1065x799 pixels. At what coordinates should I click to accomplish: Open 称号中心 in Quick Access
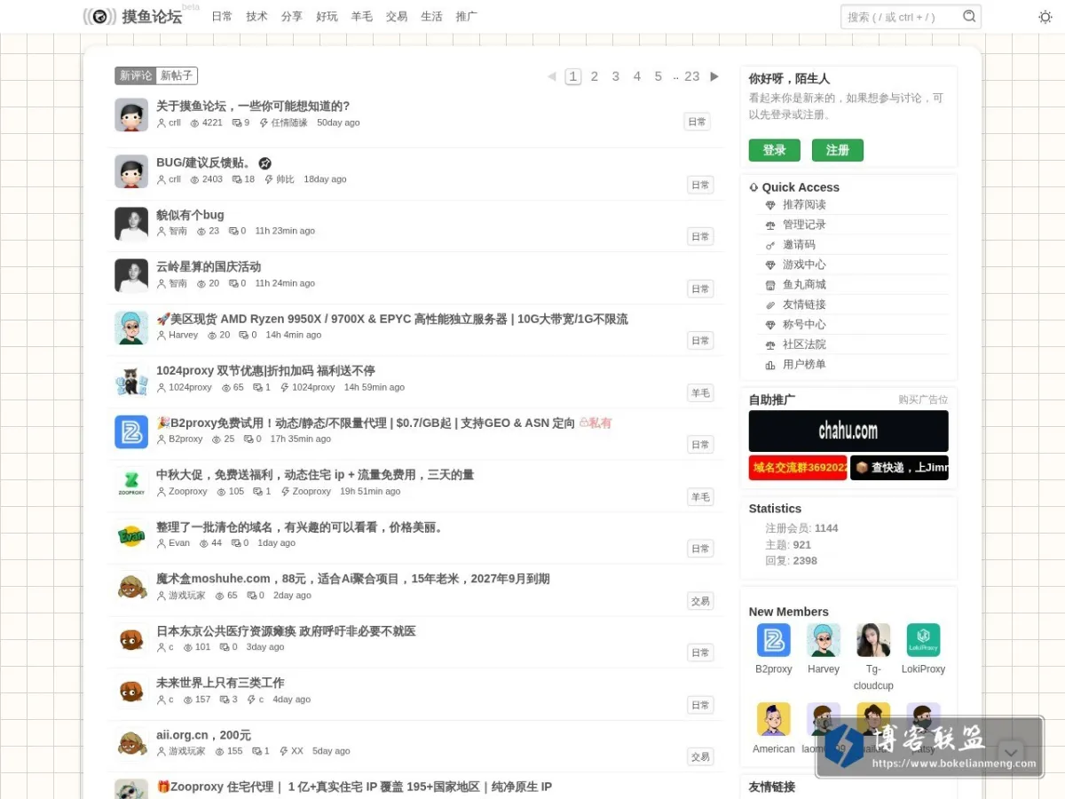click(x=804, y=325)
